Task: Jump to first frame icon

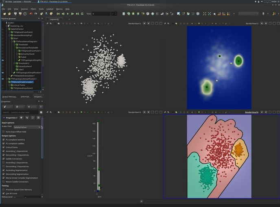Action: click(x=58, y=14)
